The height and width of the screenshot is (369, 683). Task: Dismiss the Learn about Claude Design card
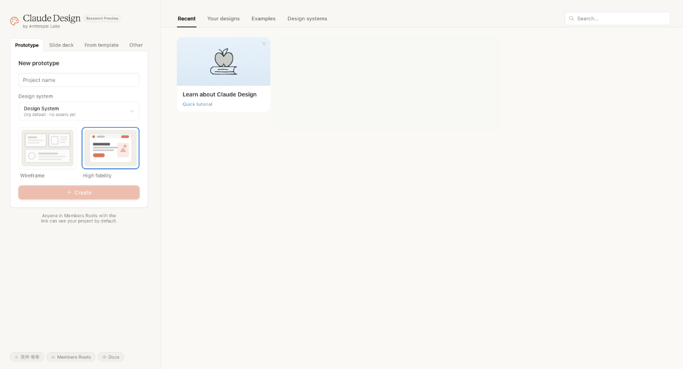[x=264, y=43]
